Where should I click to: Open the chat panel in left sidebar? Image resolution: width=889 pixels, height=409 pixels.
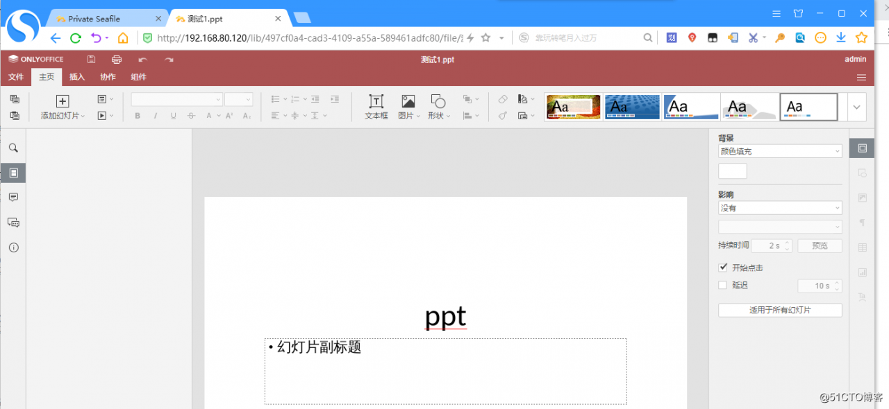tap(13, 222)
